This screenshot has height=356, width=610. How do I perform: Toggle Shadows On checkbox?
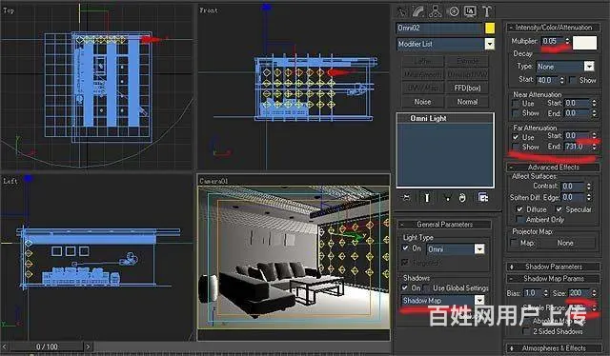coord(406,288)
